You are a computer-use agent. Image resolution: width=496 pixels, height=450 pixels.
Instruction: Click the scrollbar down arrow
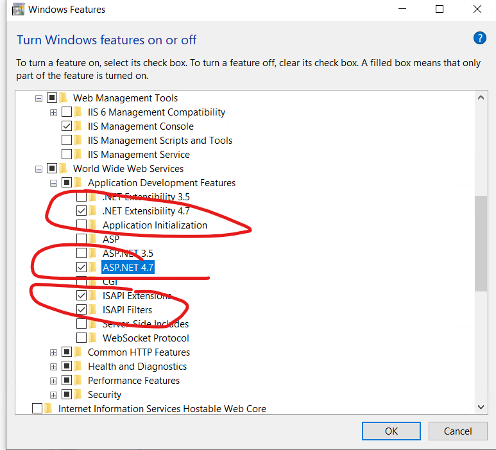481,407
